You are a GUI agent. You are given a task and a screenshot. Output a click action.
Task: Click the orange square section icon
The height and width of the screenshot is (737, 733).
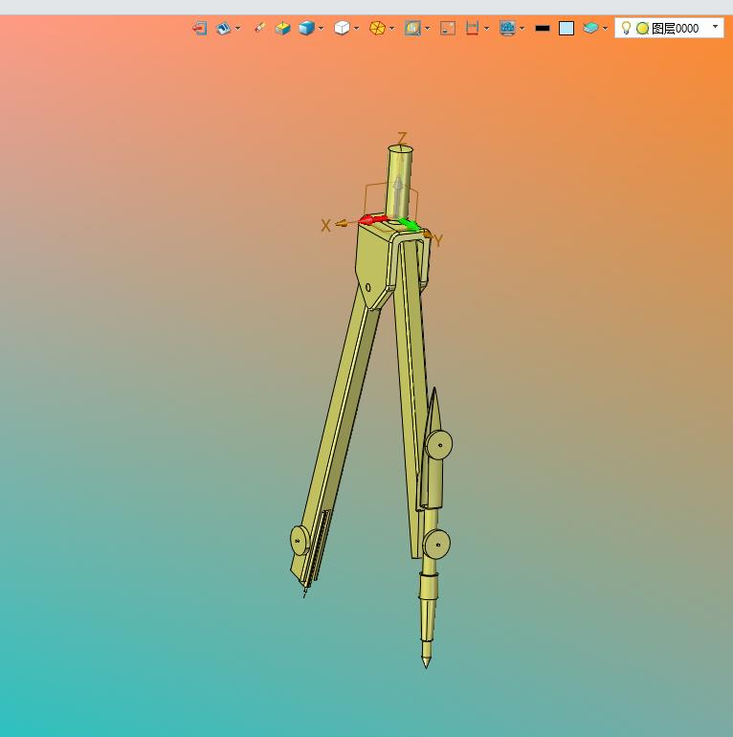tap(448, 28)
